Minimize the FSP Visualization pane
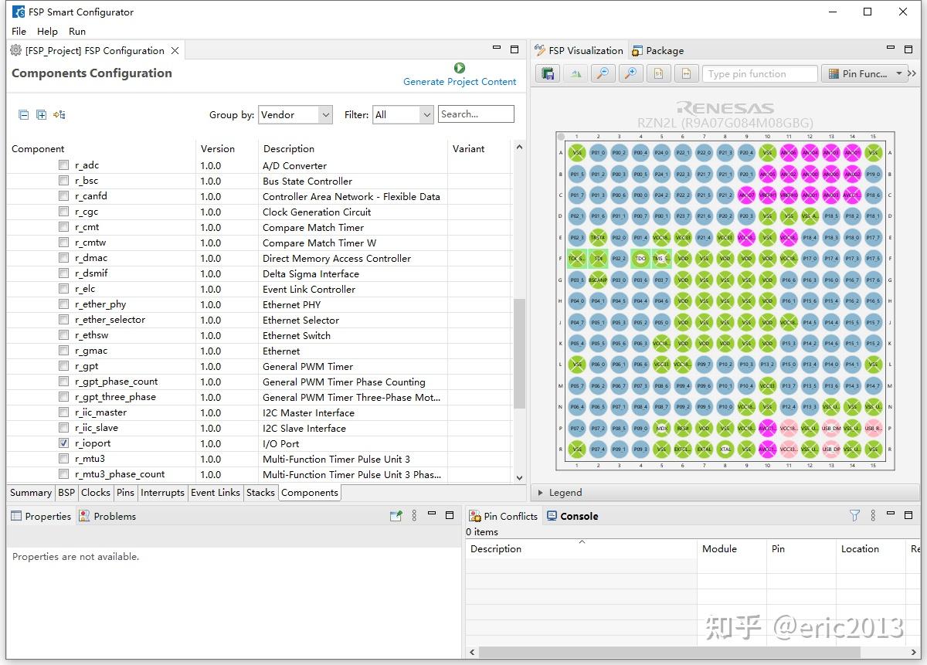Image resolution: width=927 pixels, height=665 pixels. [x=891, y=48]
